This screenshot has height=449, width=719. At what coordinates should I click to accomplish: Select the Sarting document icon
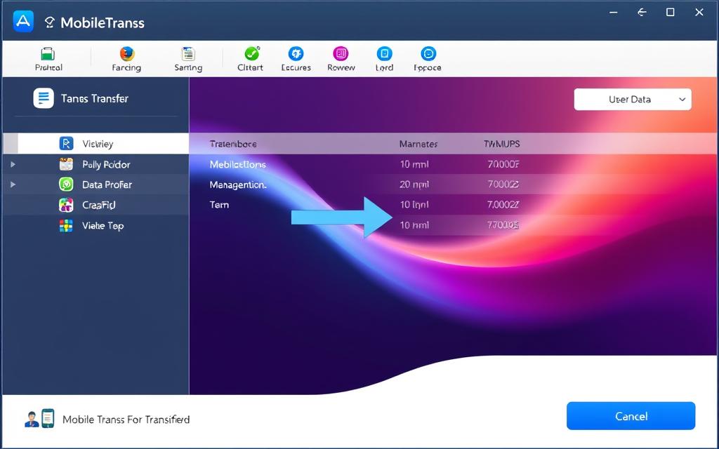click(x=187, y=55)
